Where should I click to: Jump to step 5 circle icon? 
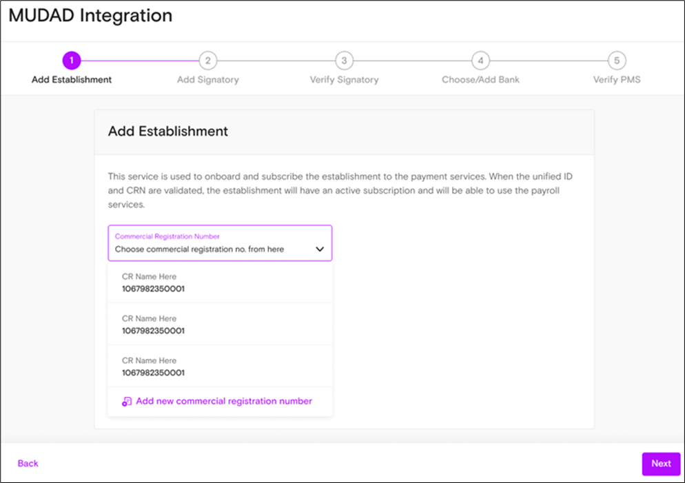coord(617,61)
